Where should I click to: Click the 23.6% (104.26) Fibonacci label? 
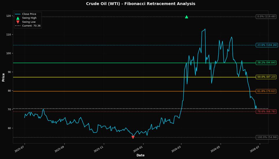[x=267, y=45]
